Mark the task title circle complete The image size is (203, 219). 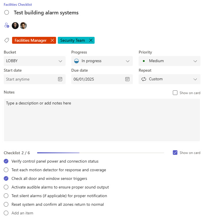pos(7,12)
